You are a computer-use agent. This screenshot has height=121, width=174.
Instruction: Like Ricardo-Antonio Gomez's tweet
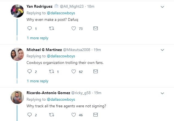[x=74, y=115]
